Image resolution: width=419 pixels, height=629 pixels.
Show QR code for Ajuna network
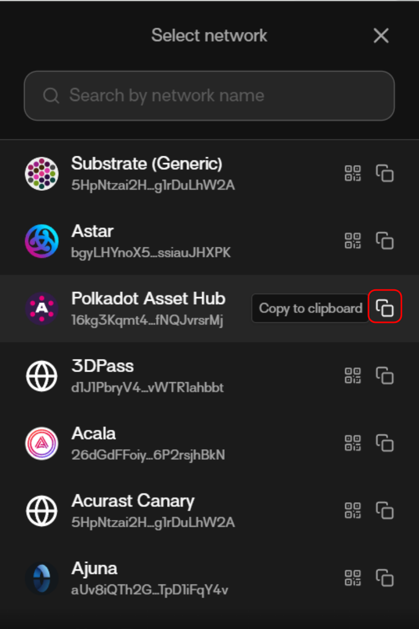pyautogui.click(x=353, y=578)
